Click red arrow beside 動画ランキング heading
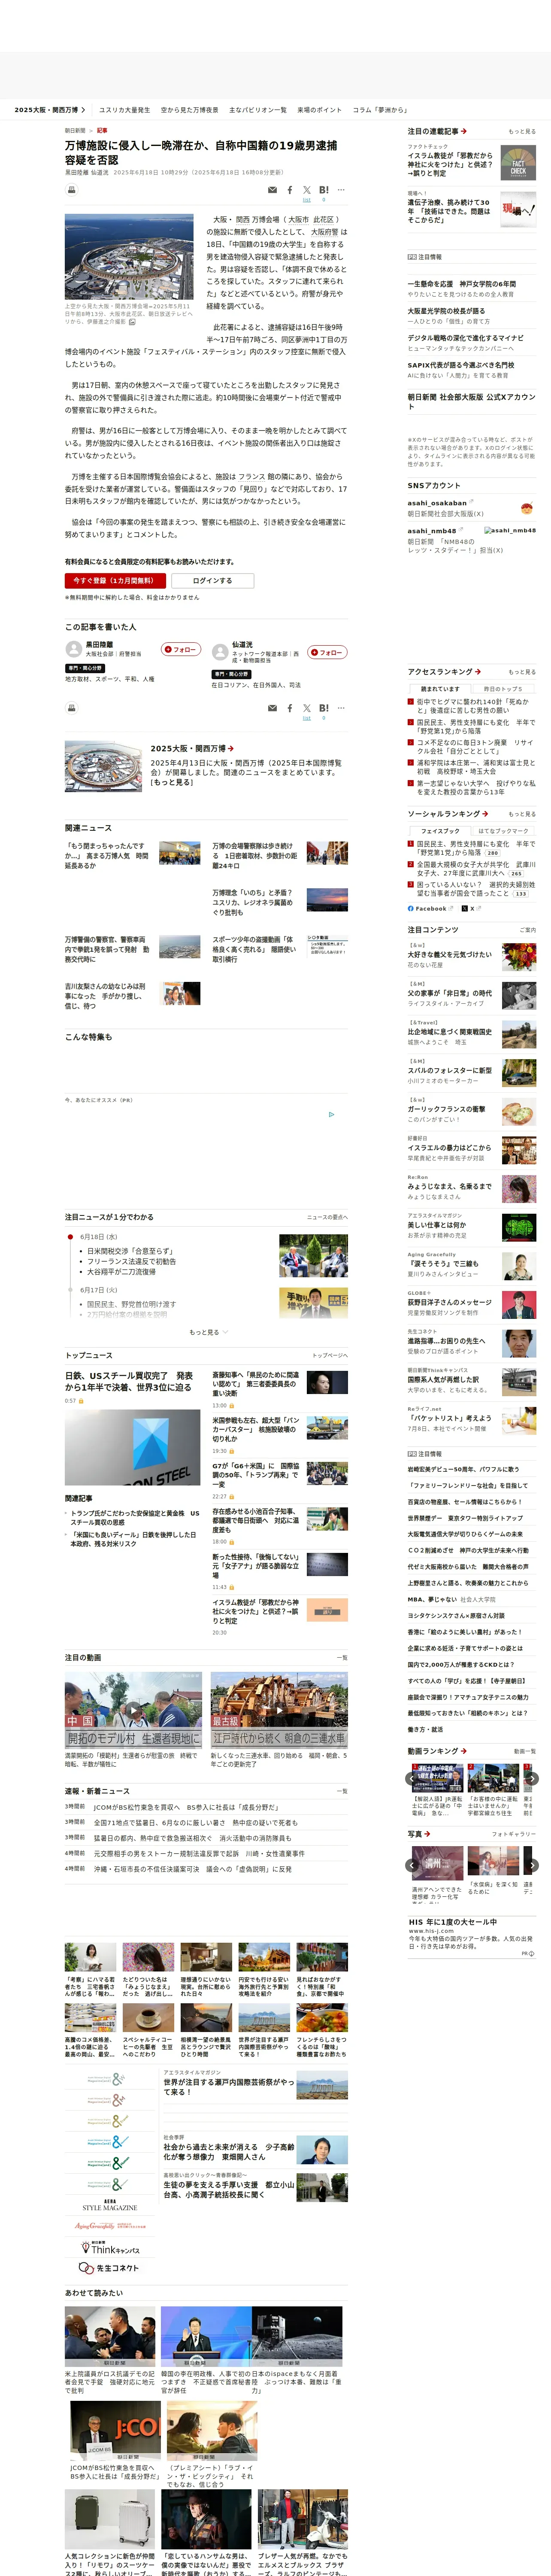This screenshot has width=551, height=2576. (x=464, y=1751)
